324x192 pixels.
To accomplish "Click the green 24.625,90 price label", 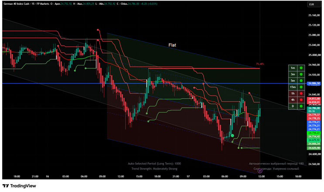I will tap(314, 148).
